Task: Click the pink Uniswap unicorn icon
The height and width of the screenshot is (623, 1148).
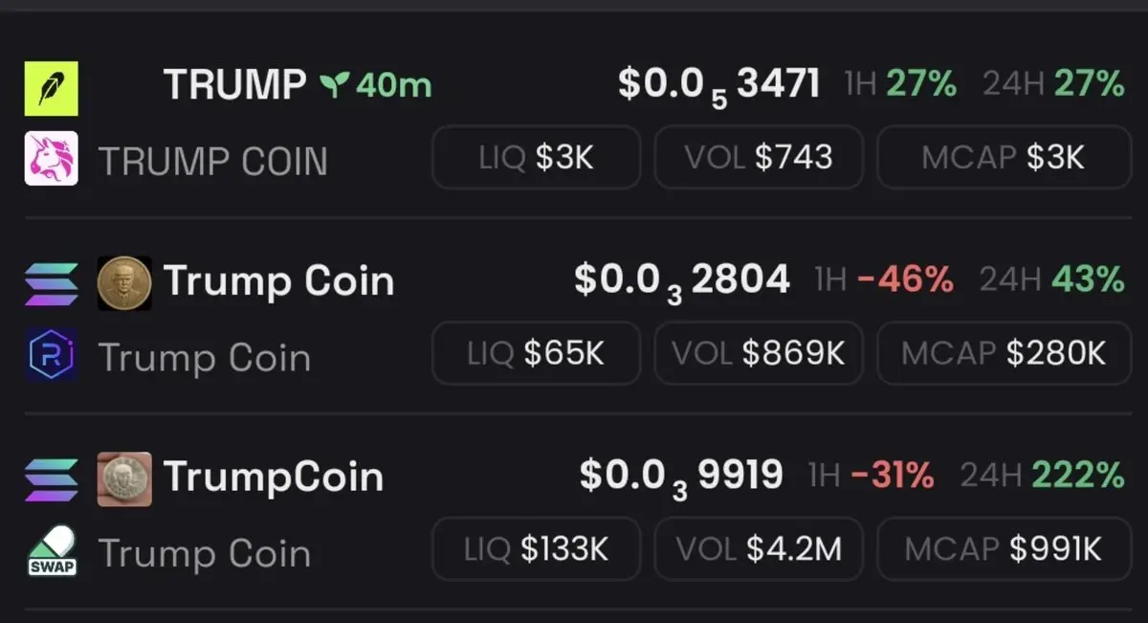Action: pyautogui.click(x=51, y=159)
